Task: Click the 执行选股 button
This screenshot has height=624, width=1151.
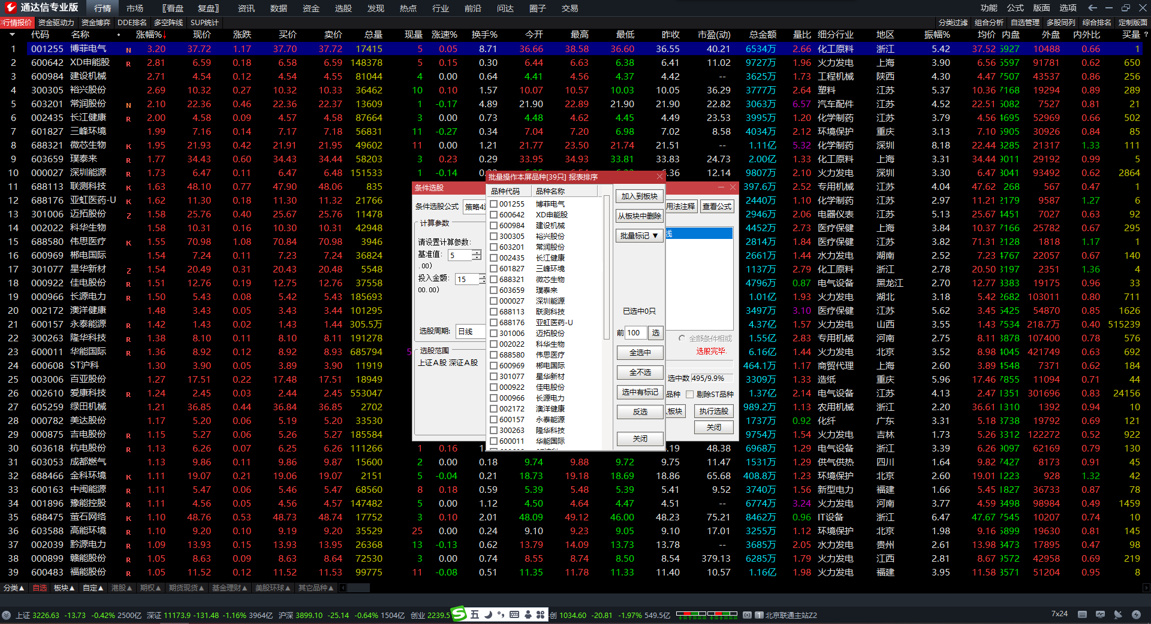Action: pyautogui.click(x=714, y=411)
